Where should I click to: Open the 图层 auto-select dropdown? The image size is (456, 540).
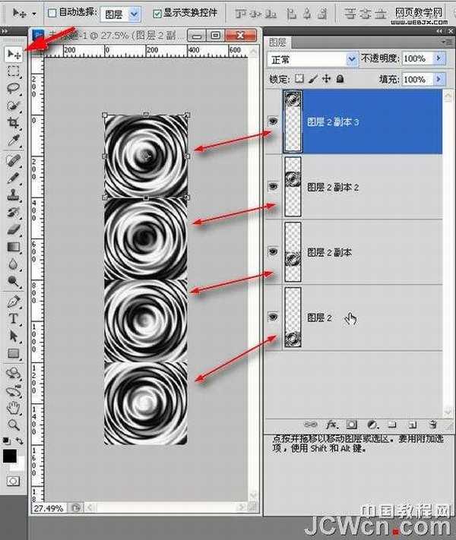(x=134, y=14)
